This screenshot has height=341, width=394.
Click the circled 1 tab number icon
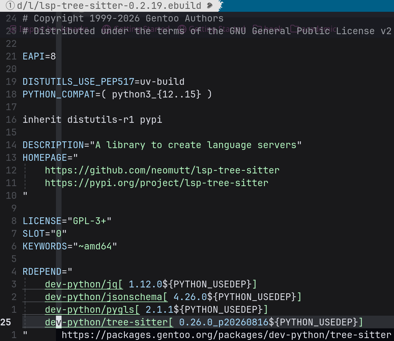(x=10, y=5)
